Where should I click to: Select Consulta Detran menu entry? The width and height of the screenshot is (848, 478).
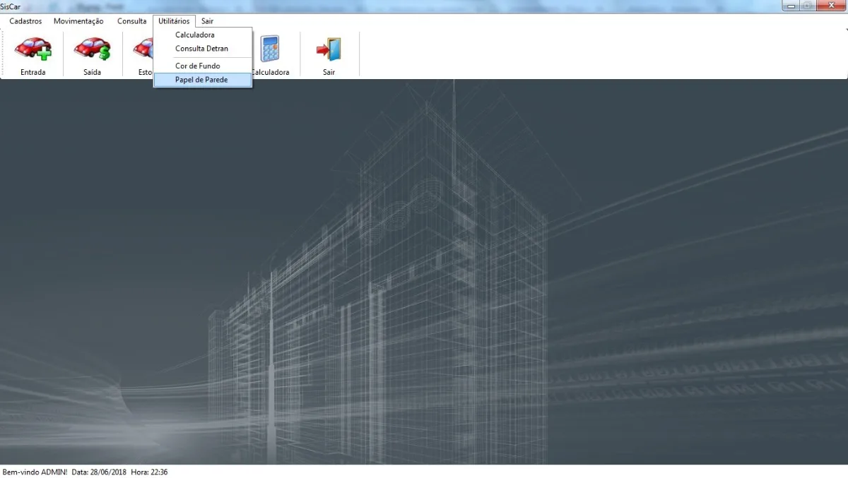[x=202, y=49]
